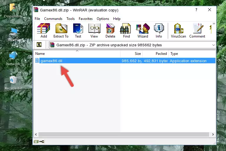The width and height of the screenshot is (226, 151).
Task: Click the drive icon in status bar
Action: point(36,142)
